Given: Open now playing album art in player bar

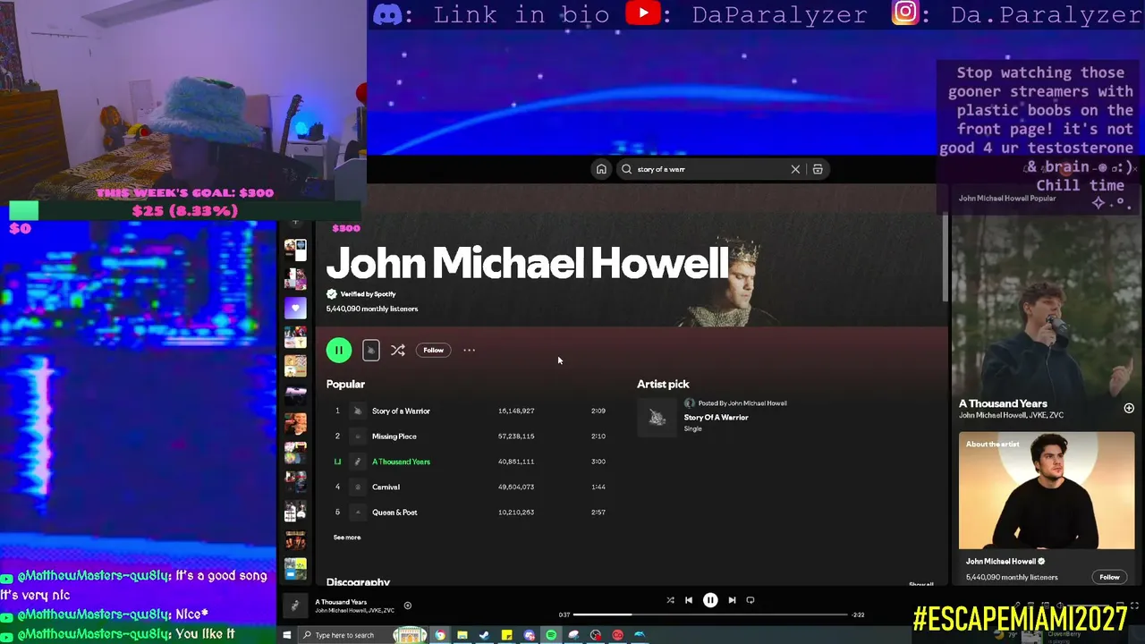Looking at the screenshot, I should (x=295, y=606).
